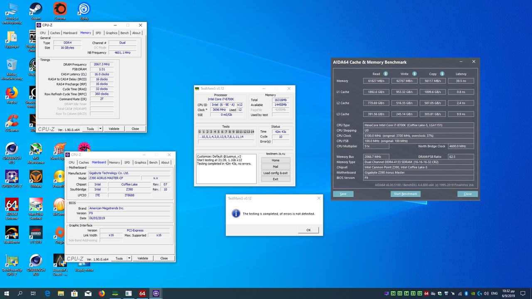Expand Tools dropdown arrow in Mainboard CPU-Z window
The image size is (532, 299).
click(x=129, y=258)
